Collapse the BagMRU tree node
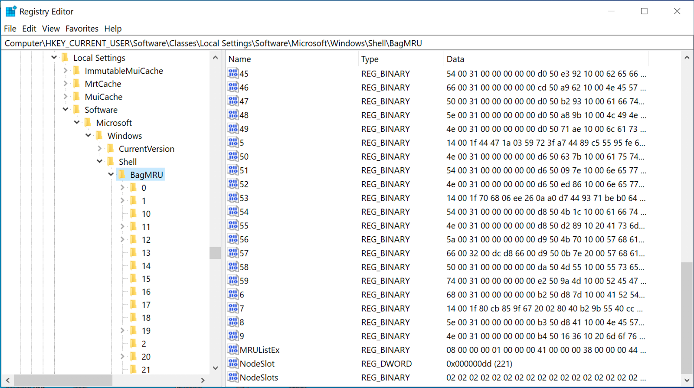694x388 pixels. click(111, 174)
